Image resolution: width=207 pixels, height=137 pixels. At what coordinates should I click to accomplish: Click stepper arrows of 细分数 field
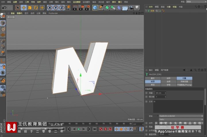tap(165, 97)
